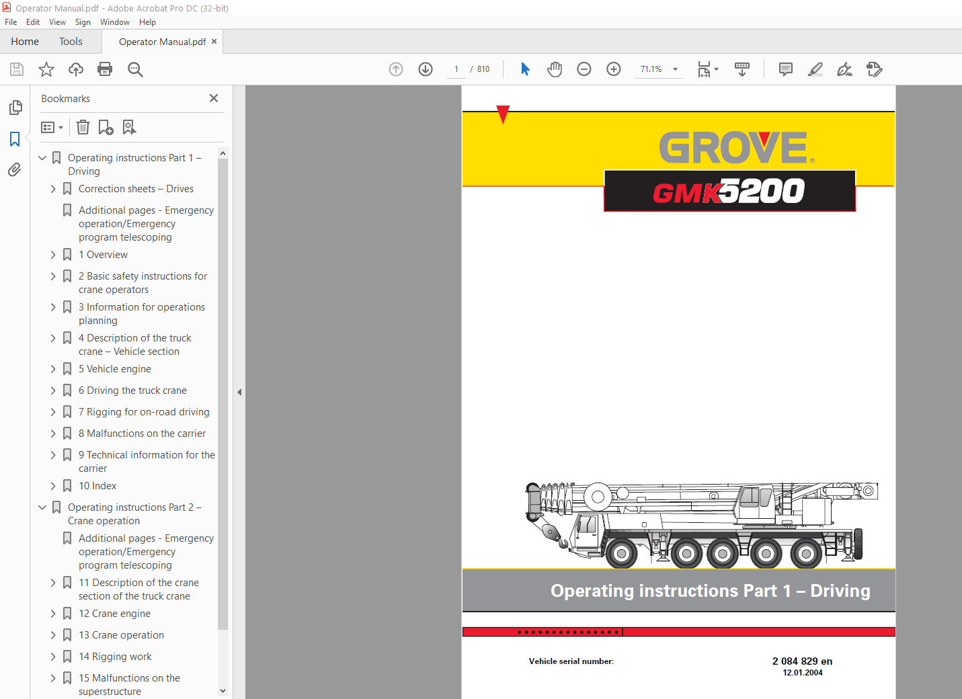Go to previous page arrow
Image resolution: width=962 pixels, height=699 pixels.
pos(396,69)
